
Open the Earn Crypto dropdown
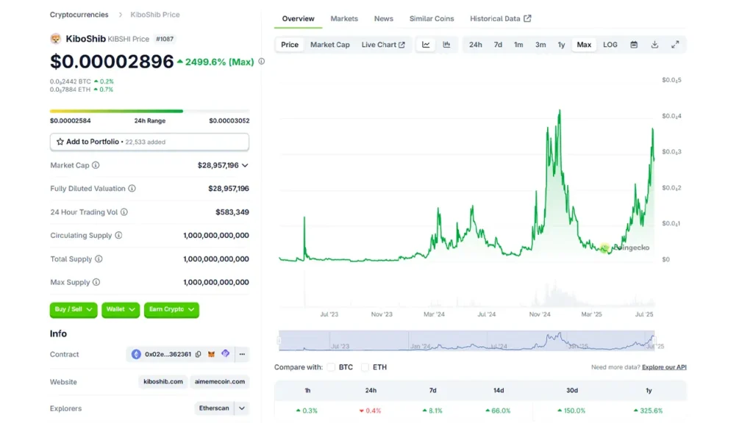[171, 310]
